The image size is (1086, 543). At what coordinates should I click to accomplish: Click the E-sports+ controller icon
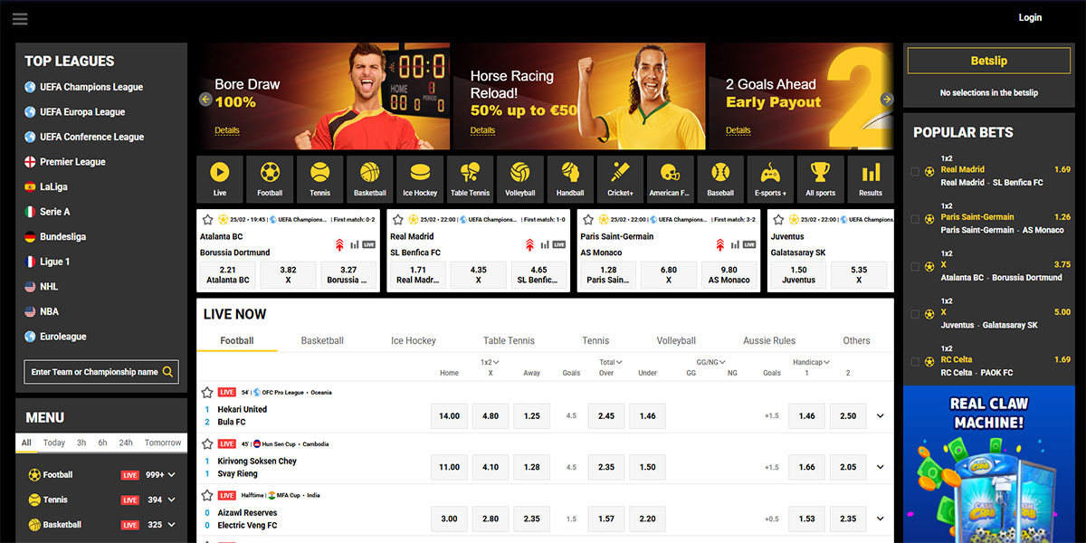coord(769,178)
